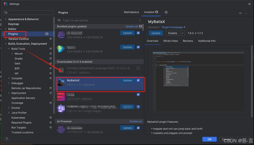Open the Plugin homepage link
Image resolution: width=254 pixels, height=145 pixels.
point(173,27)
